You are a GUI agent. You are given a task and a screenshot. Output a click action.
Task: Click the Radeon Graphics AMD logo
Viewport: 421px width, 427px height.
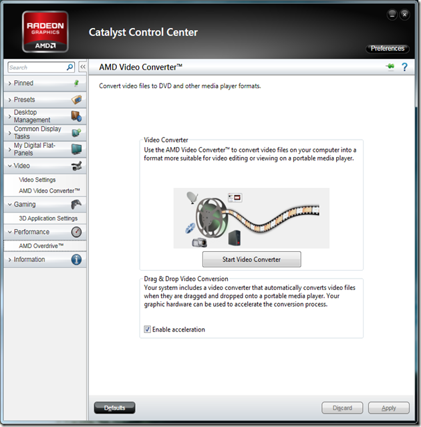(x=45, y=32)
